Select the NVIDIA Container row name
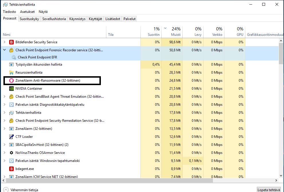Screen dimensions: 284x192 pos(29,88)
